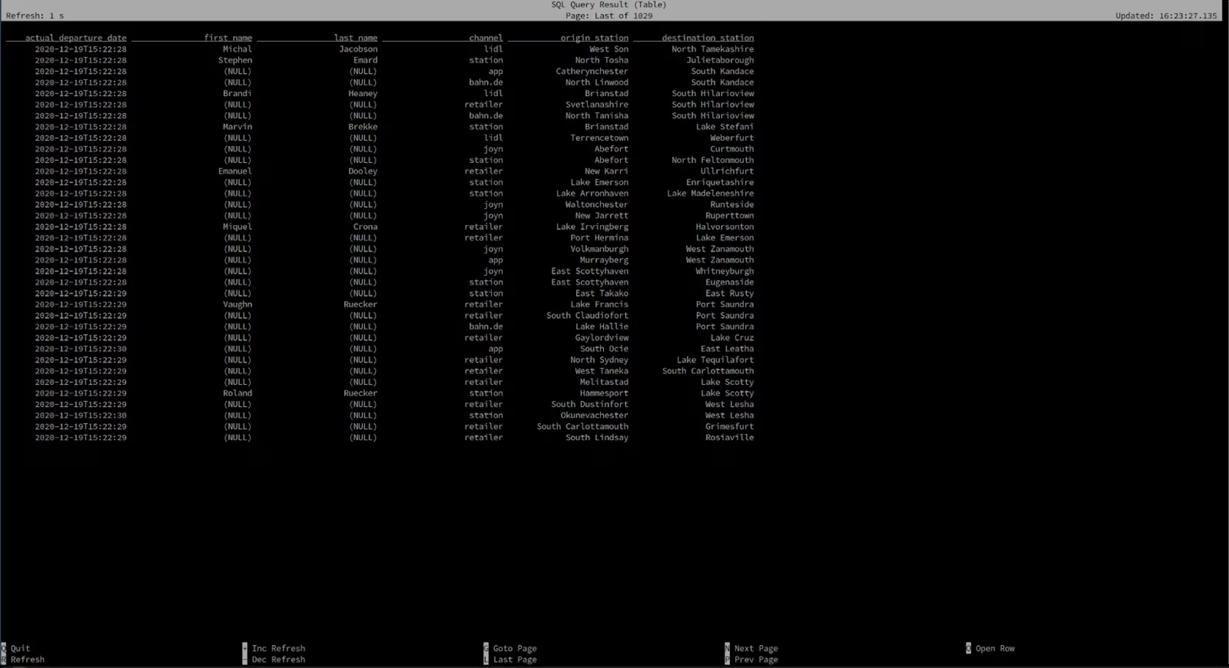Click the first_name column header
The image size is (1229, 668).
pyautogui.click(x=228, y=38)
